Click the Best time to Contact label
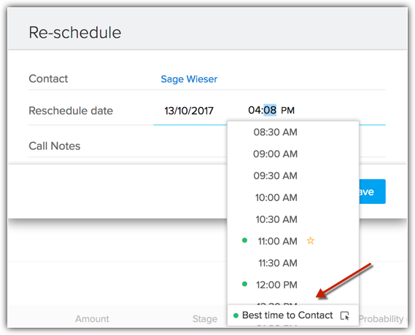 287,315
